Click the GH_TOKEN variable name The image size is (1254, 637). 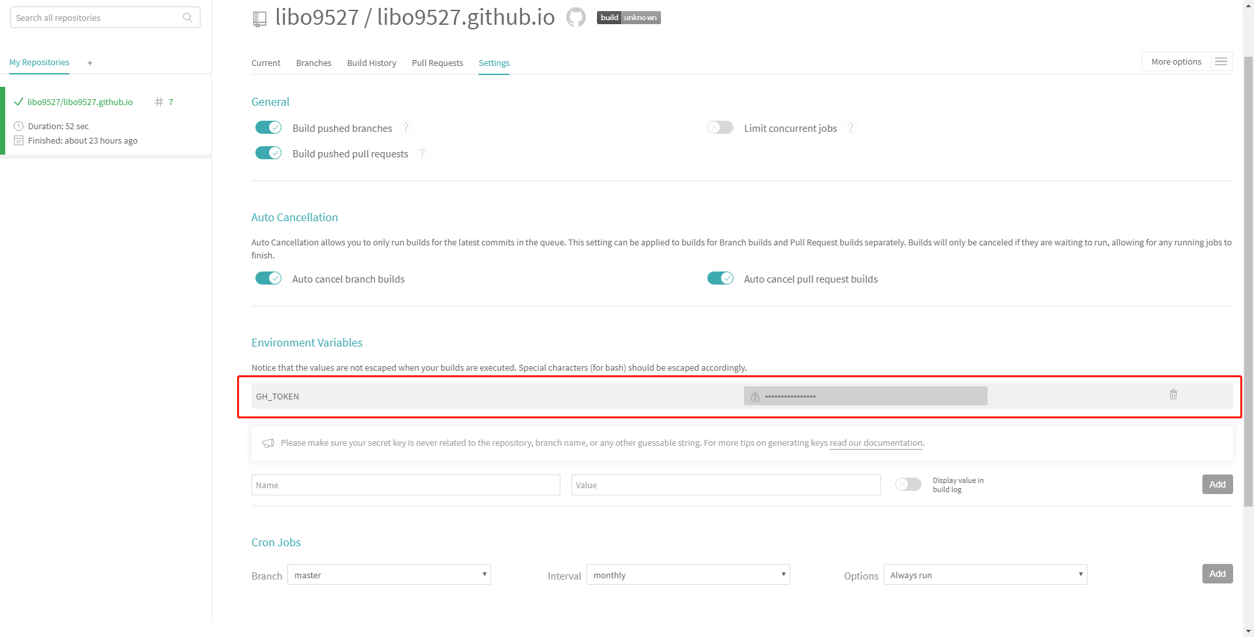(x=278, y=396)
